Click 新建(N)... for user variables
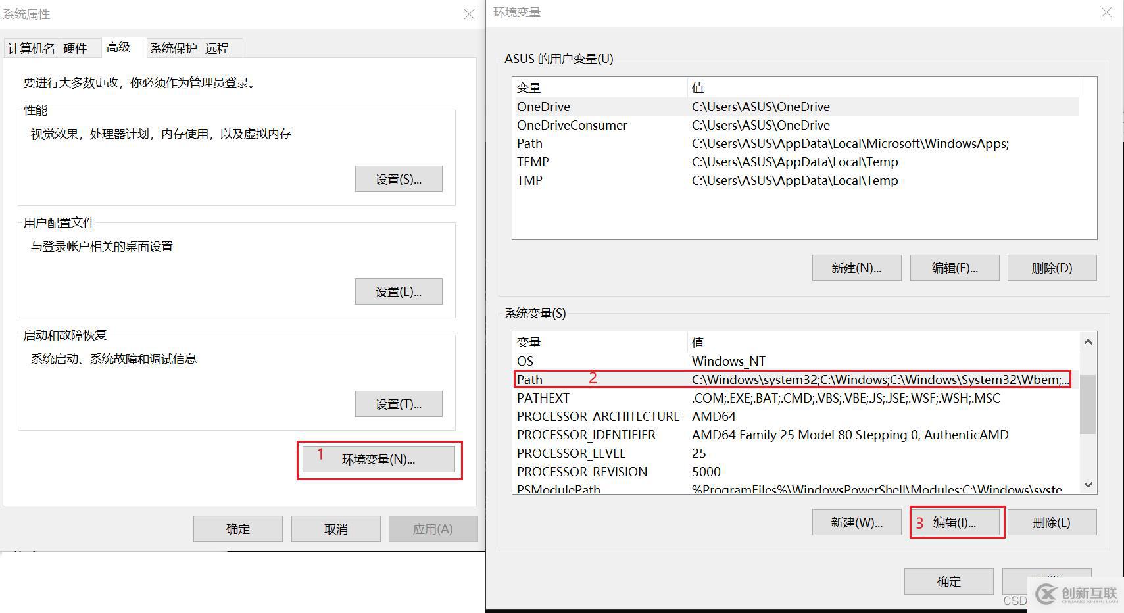The height and width of the screenshot is (613, 1124). 856,268
